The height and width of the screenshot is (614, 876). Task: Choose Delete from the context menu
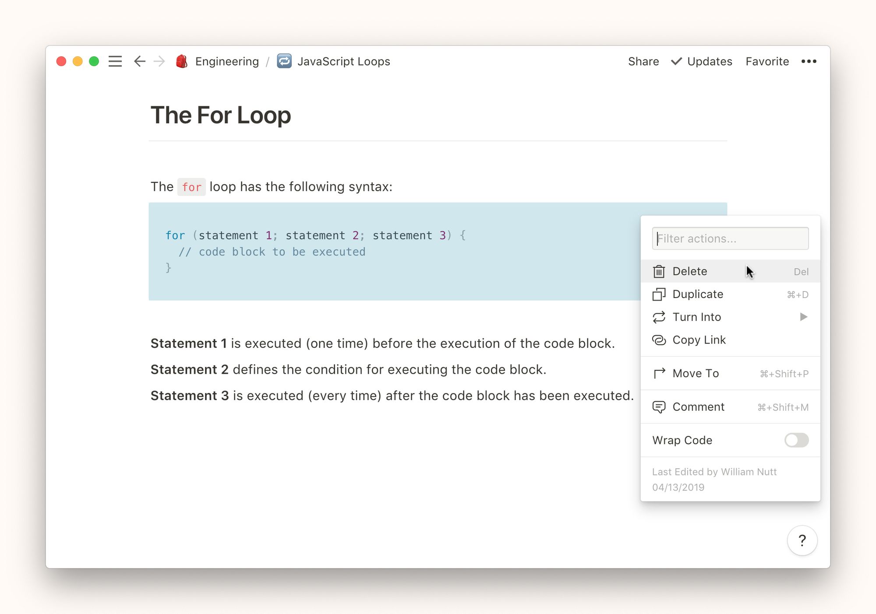coord(730,271)
